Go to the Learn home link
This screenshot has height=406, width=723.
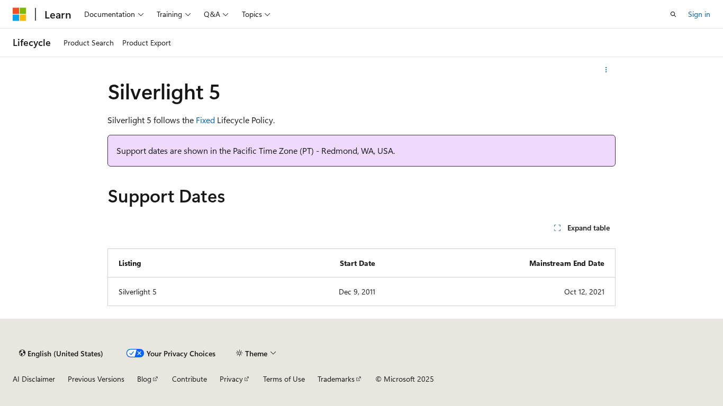pos(58,15)
